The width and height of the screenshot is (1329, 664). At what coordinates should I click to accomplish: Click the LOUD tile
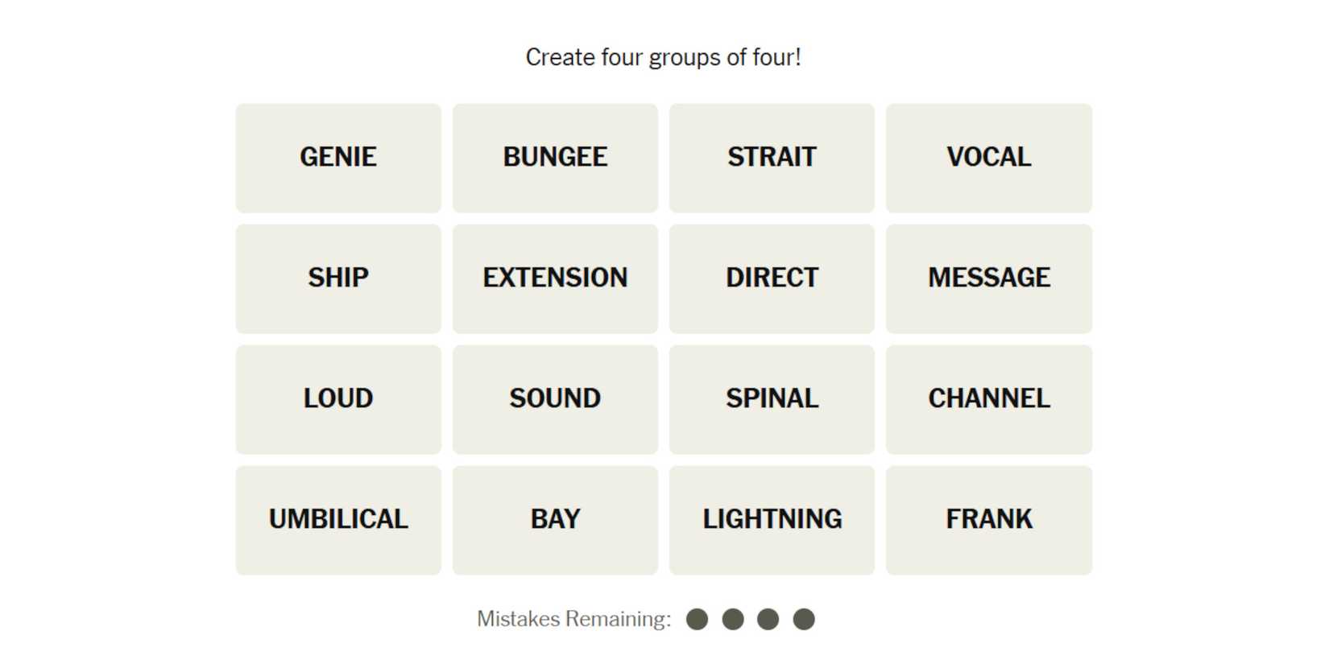[338, 399]
